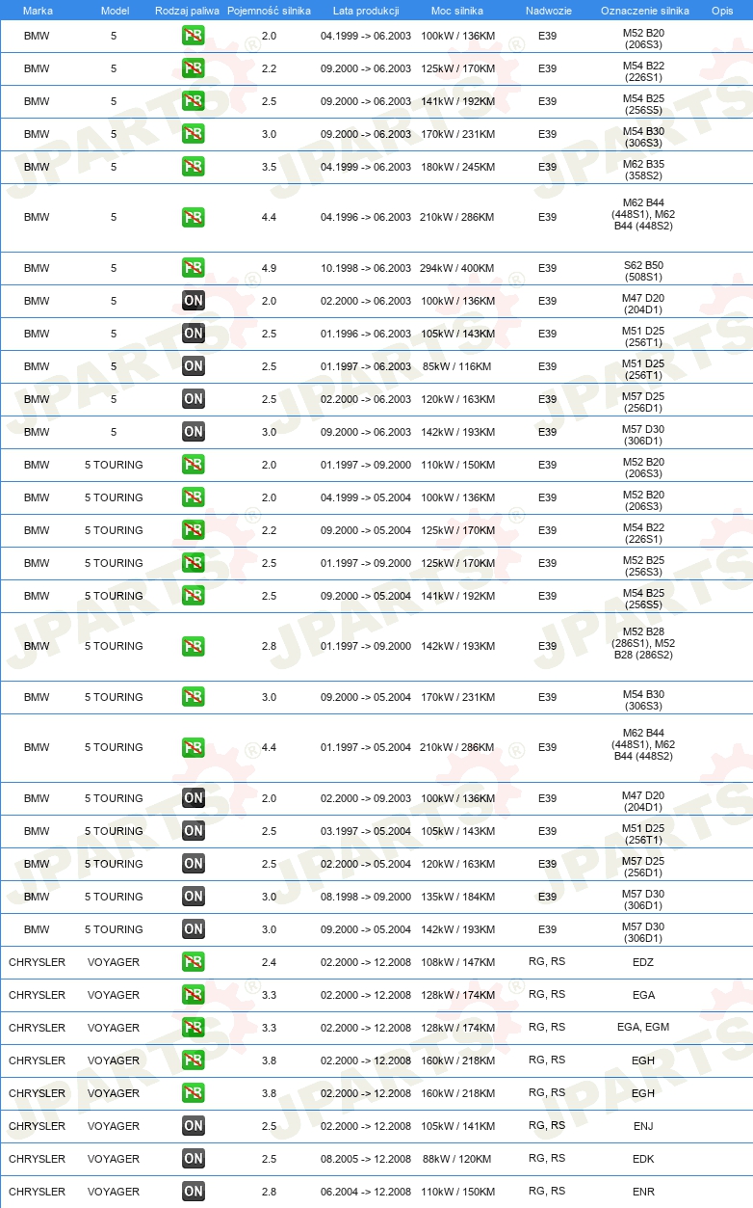Click the 108kW / 147KM power cell
Viewport: 753px width, 1208px height.
coord(457,962)
